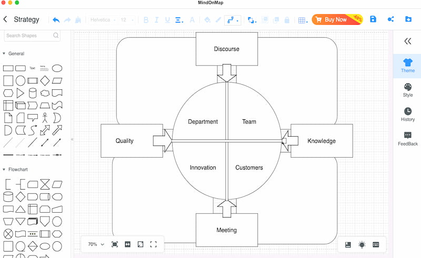Choose the cube shape in General

point(21,106)
